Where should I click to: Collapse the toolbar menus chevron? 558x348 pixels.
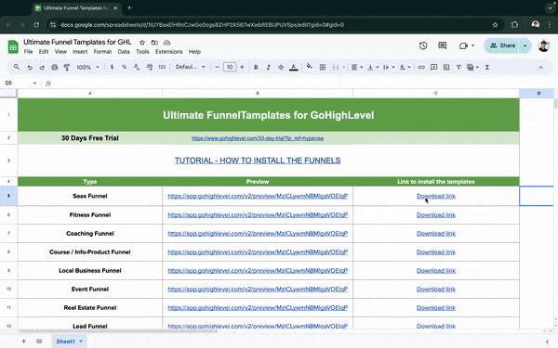(x=541, y=67)
